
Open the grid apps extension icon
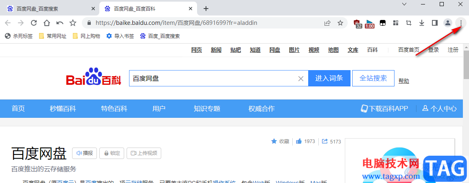pos(396,23)
